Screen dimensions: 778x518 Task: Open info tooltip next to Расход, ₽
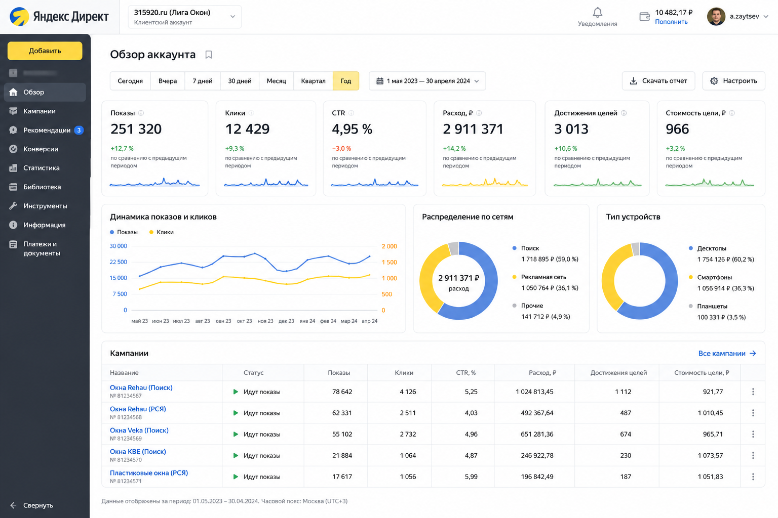[x=479, y=113]
